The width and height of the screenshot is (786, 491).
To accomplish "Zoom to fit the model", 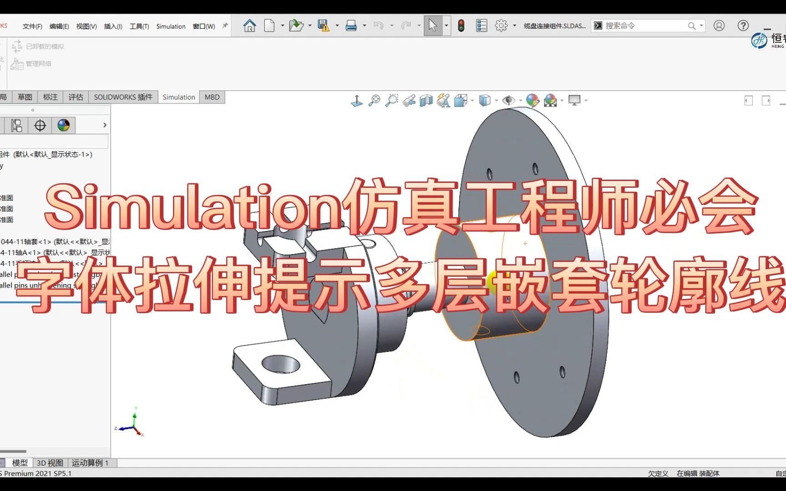I will coord(374,100).
